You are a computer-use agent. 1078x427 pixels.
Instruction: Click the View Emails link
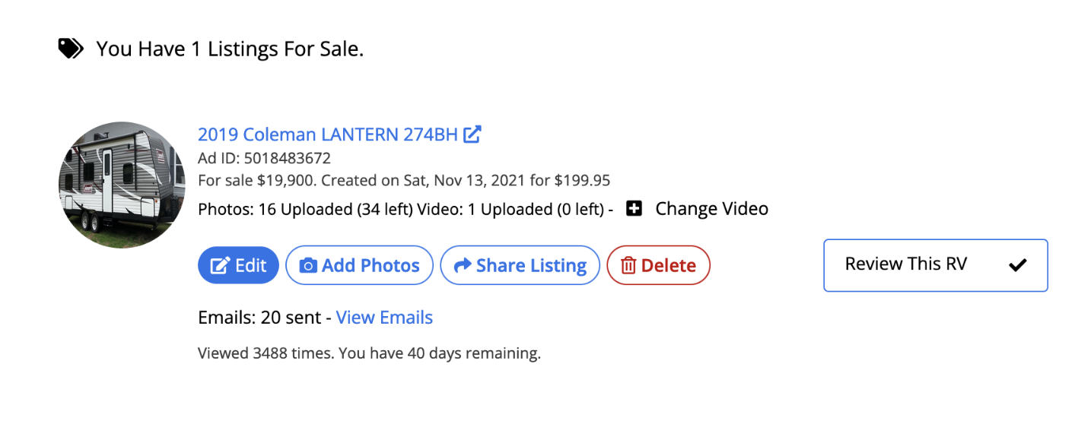point(384,318)
